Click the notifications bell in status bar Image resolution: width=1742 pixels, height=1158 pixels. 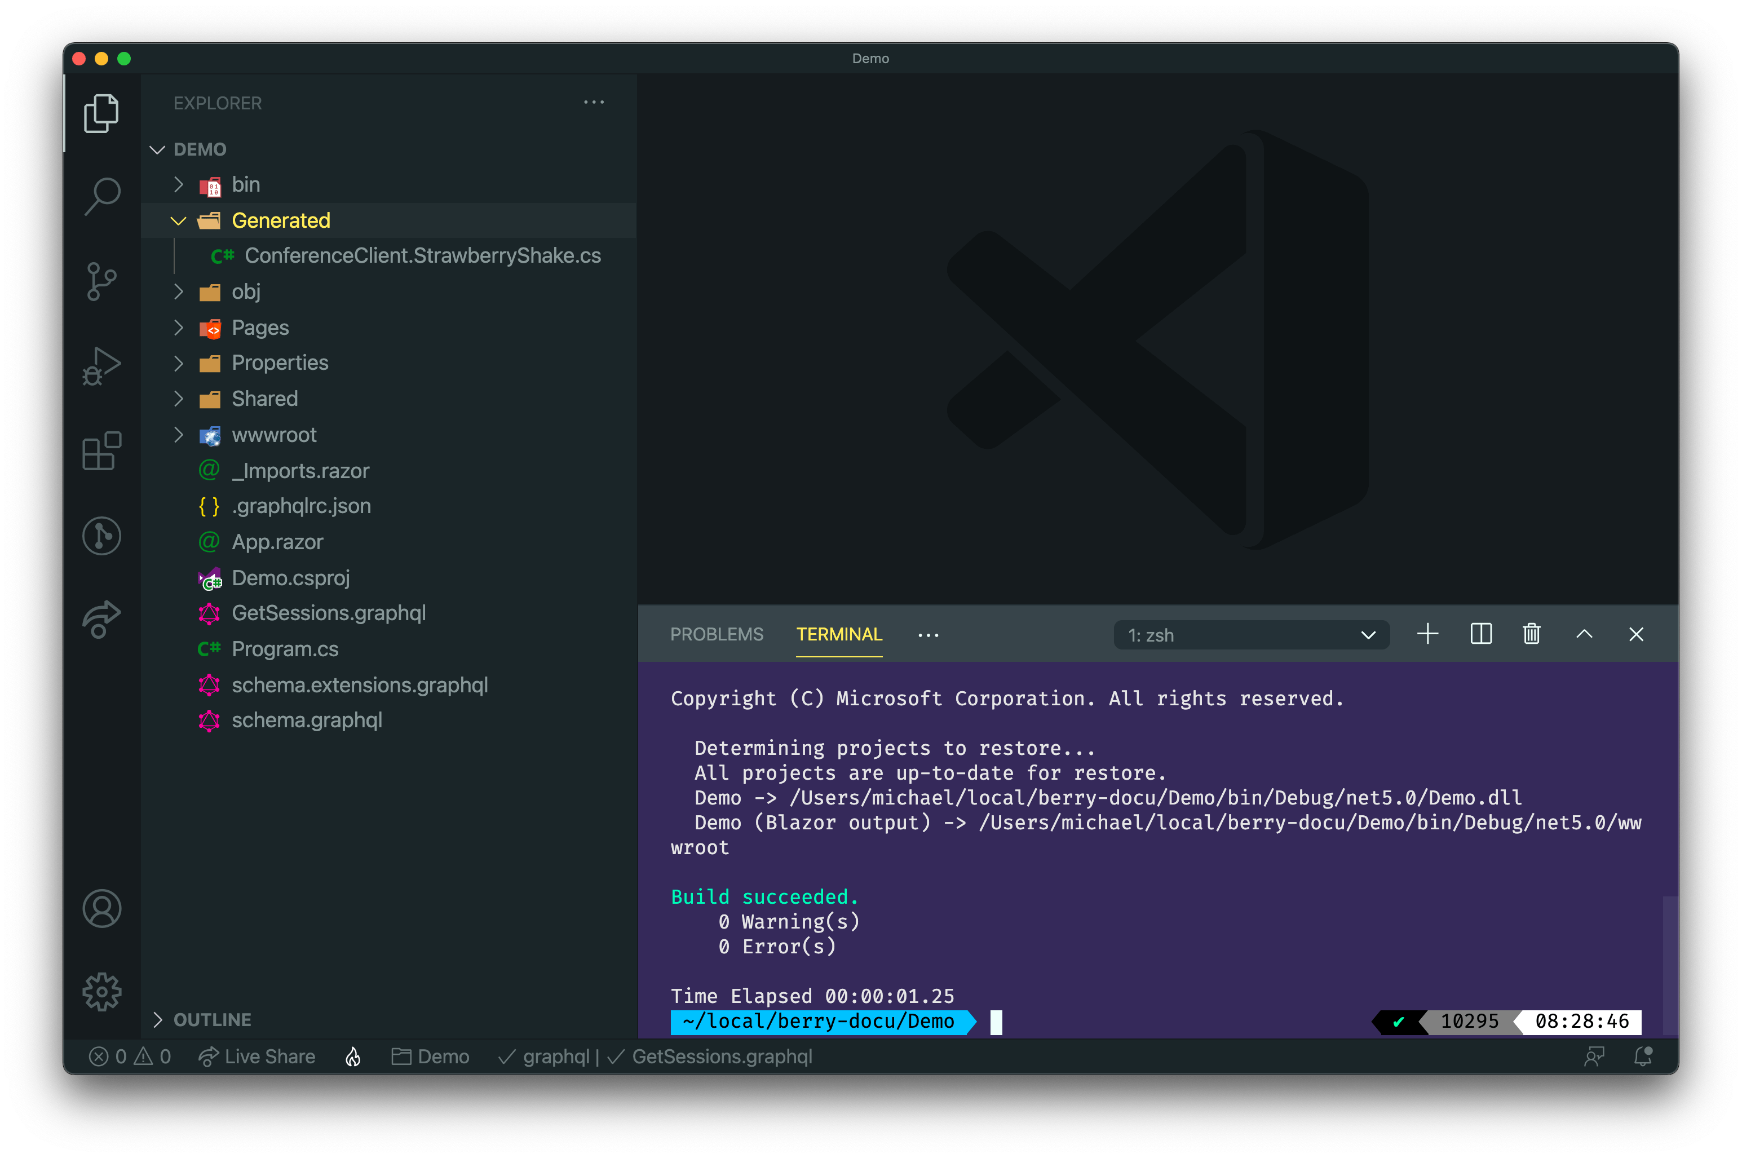1643,1057
